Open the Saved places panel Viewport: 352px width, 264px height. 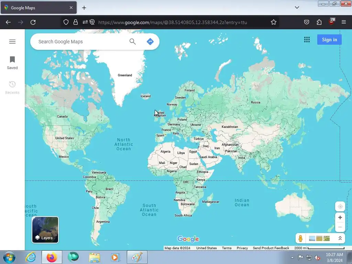[x=12, y=63]
